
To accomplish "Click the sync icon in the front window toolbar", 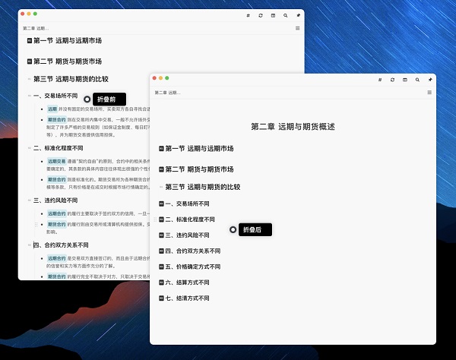I will click(392, 80).
